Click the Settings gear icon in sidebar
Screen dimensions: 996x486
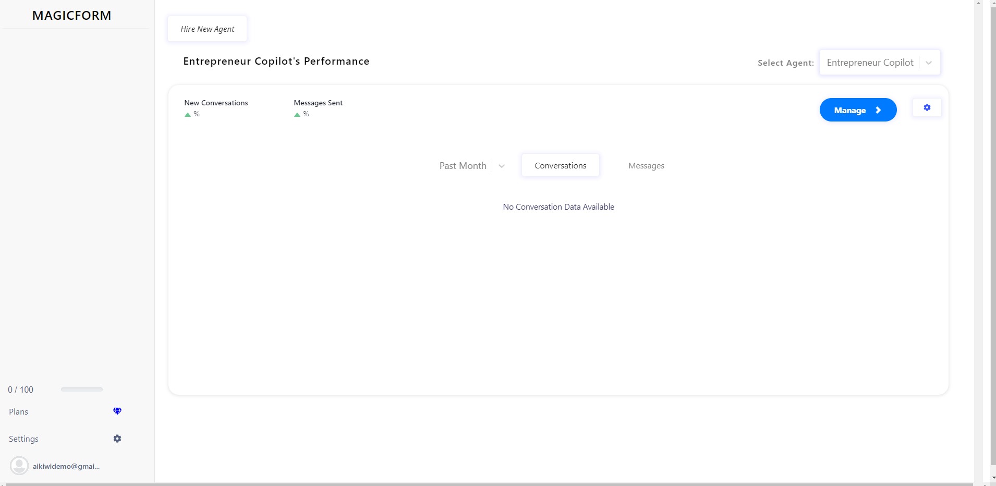117,439
